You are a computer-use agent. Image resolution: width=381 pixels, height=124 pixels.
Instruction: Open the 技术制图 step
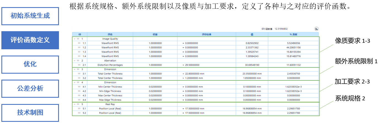pos(30,113)
